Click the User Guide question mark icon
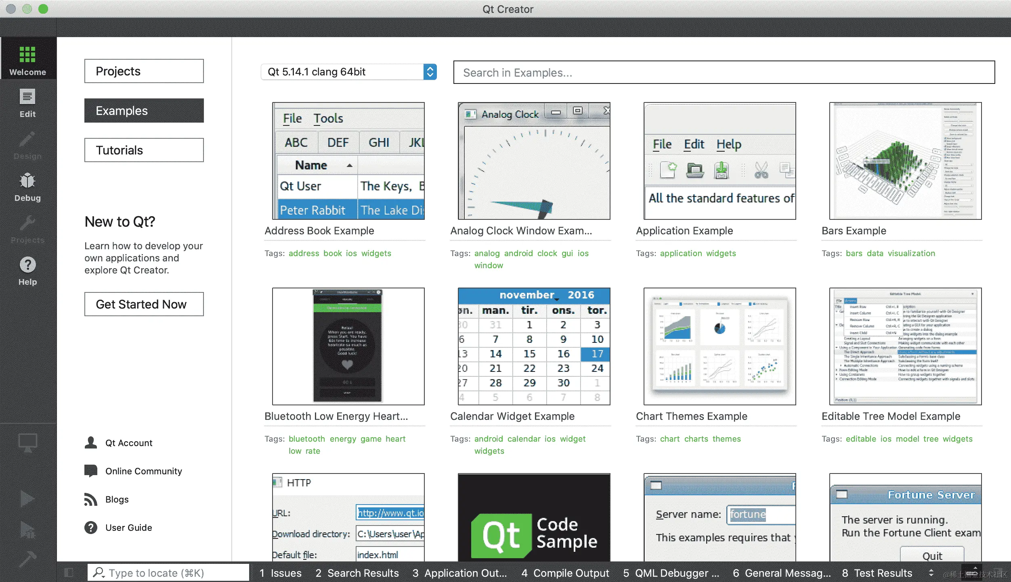Image resolution: width=1011 pixels, height=582 pixels. pyautogui.click(x=91, y=528)
